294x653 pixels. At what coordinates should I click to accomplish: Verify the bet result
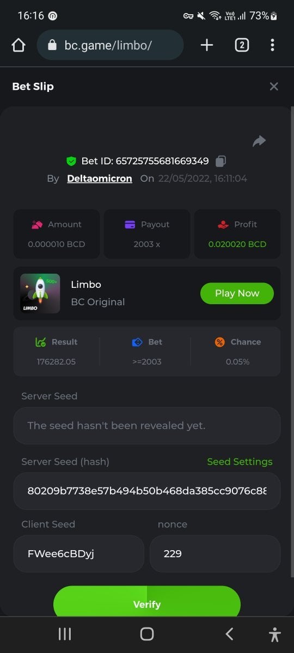tap(147, 602)
